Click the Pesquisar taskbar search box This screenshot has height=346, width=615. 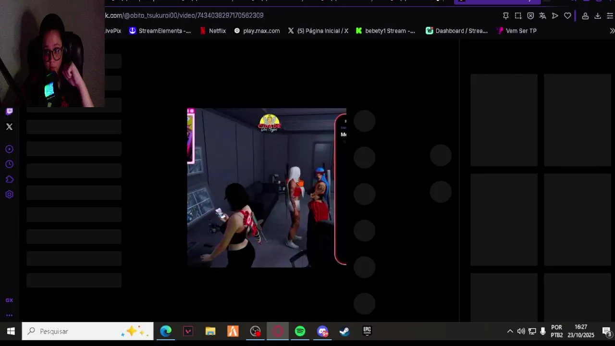click(x=88, y=331)
